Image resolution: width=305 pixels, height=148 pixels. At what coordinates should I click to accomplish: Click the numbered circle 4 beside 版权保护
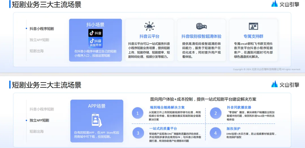[x=215, y=133]
